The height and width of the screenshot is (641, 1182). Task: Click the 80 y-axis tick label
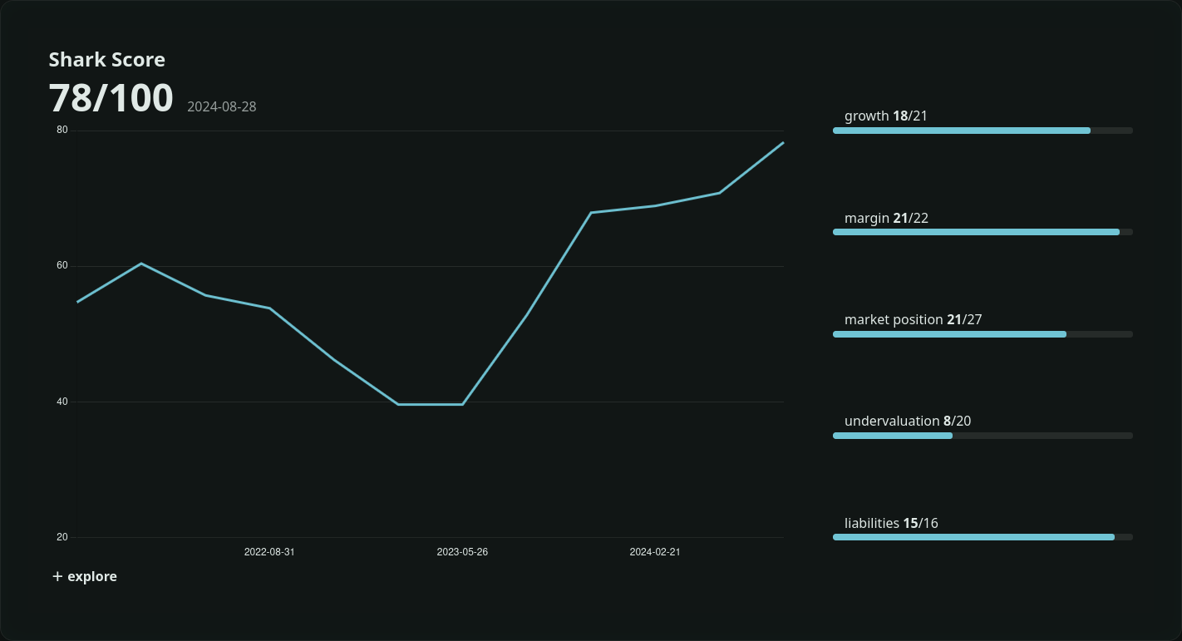(x=62, y=130)
